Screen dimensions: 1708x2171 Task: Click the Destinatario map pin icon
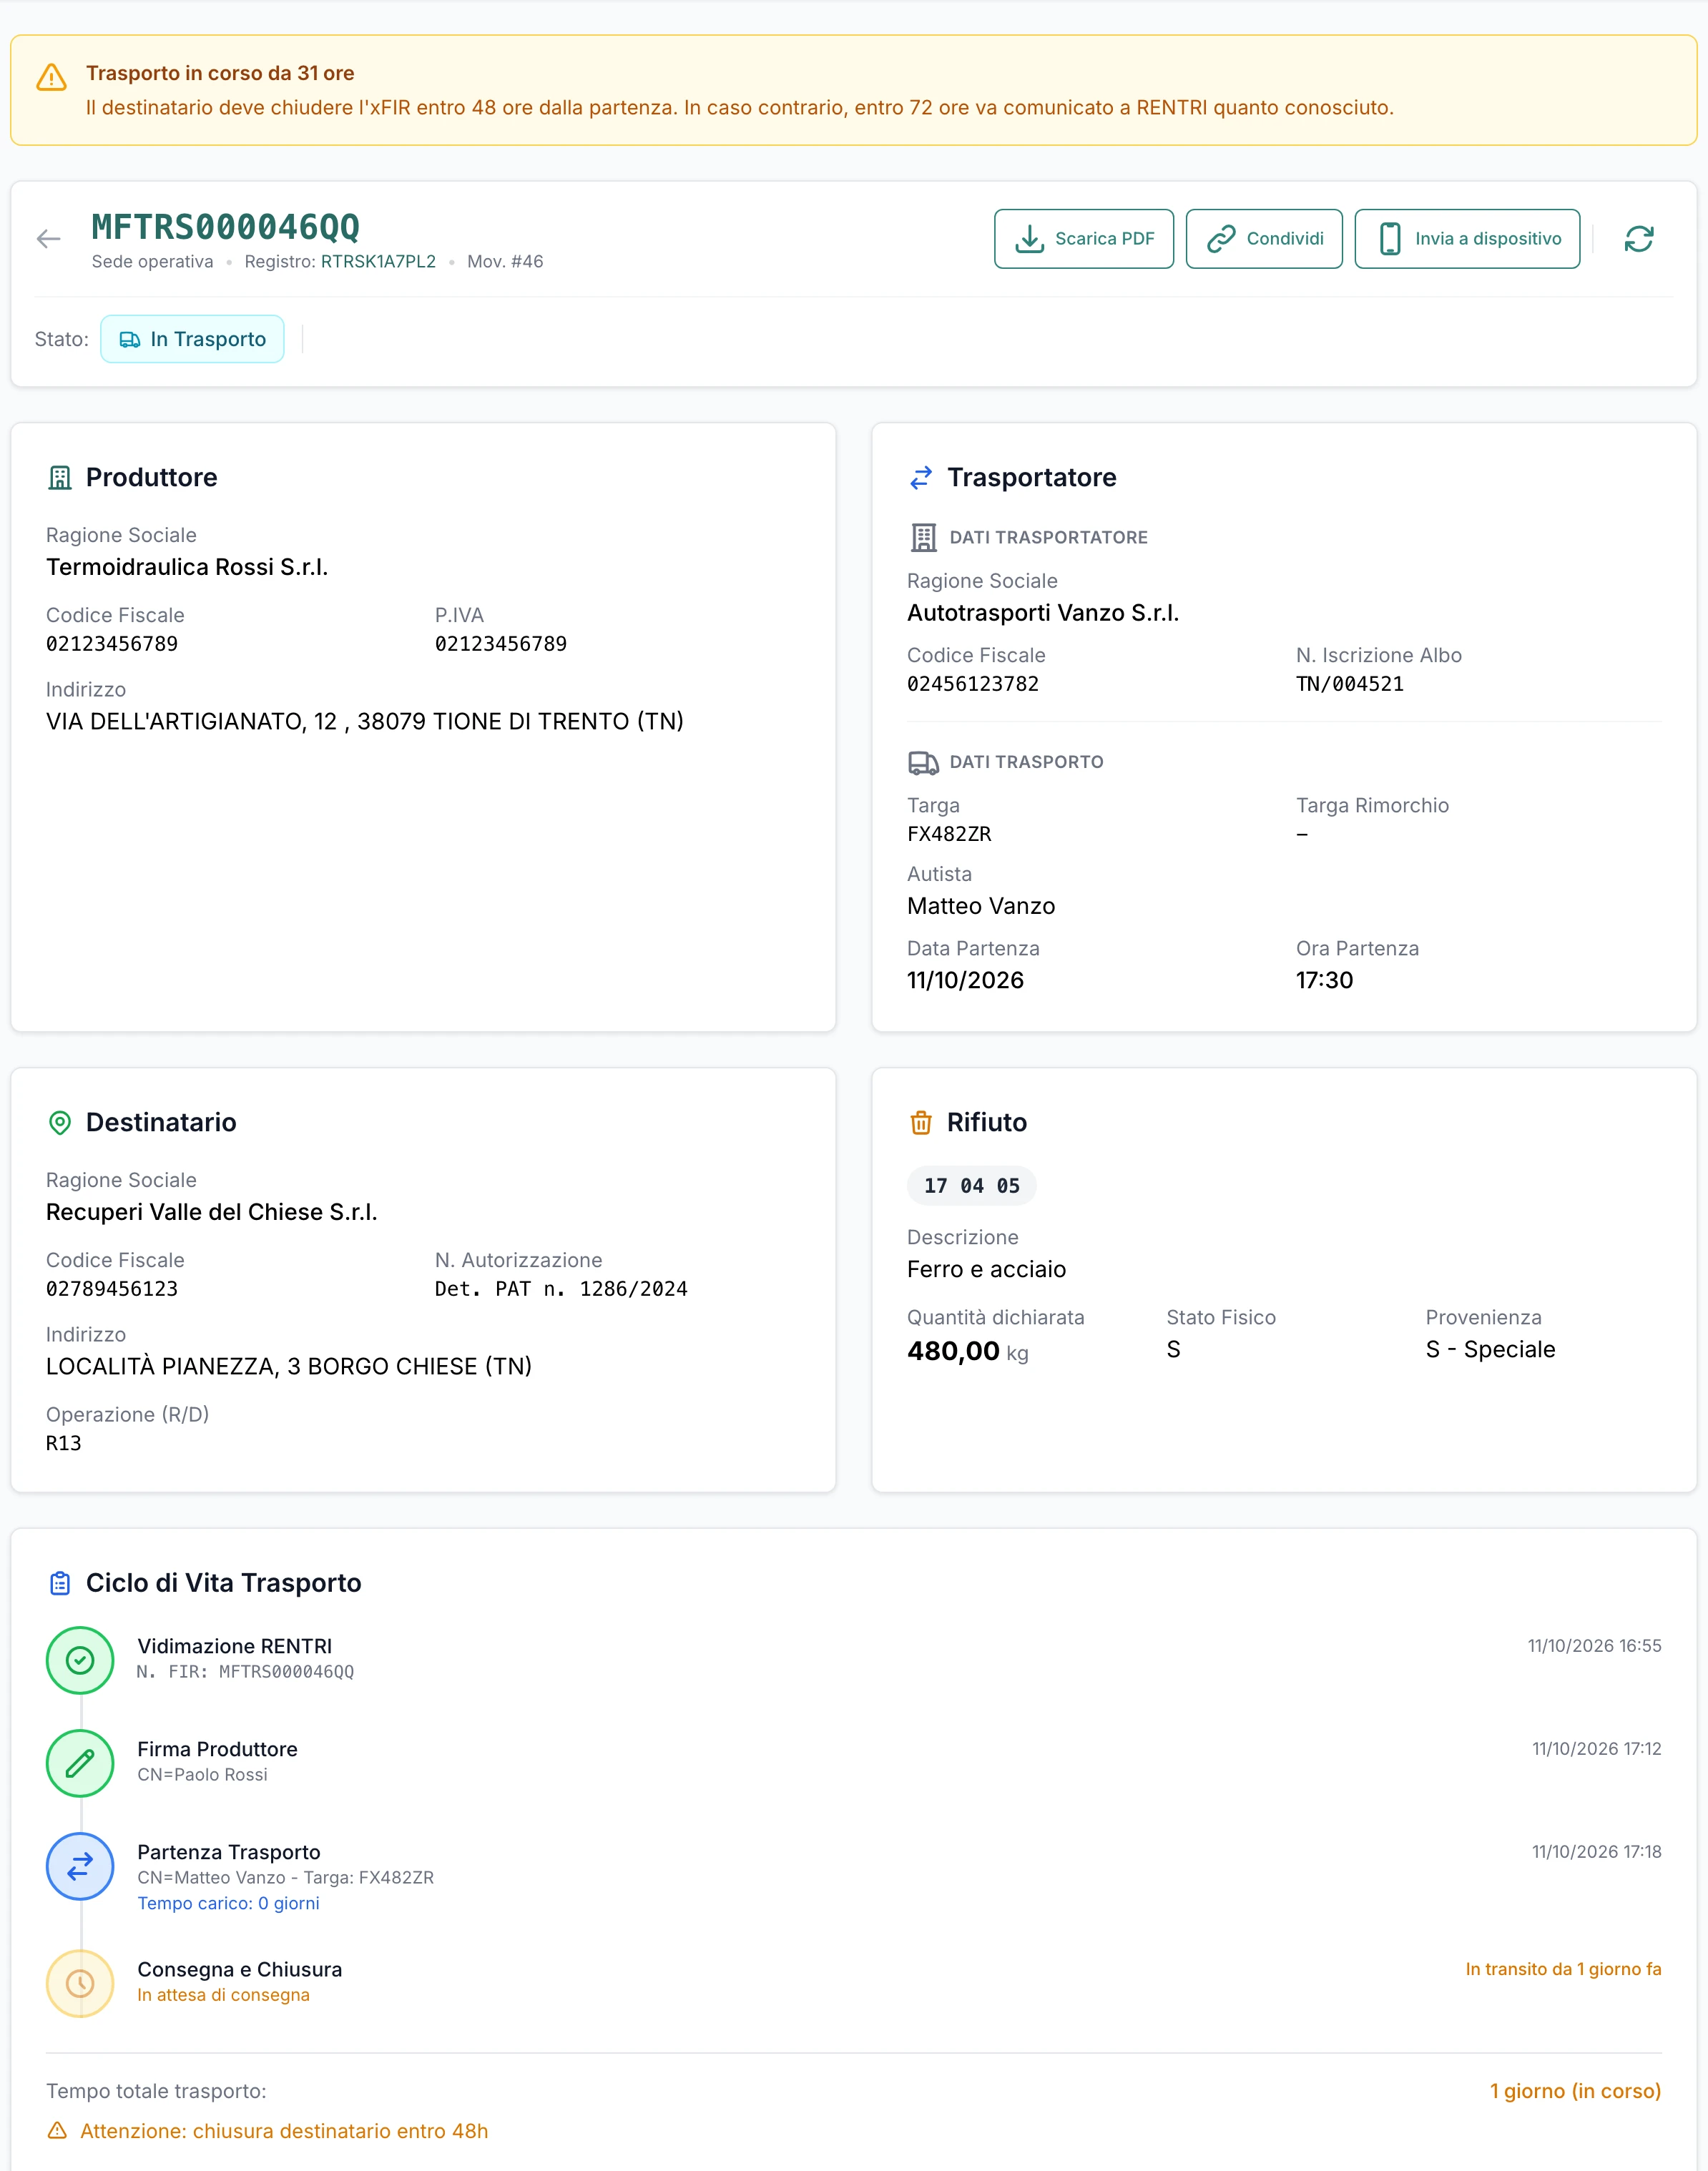coord(60,1123)
